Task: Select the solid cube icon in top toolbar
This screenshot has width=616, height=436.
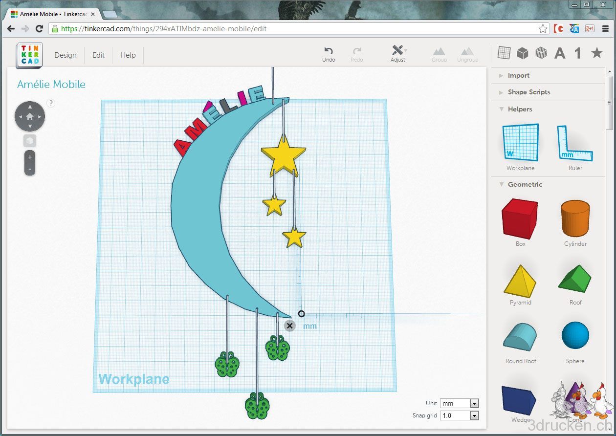Action: pos(523,53)
